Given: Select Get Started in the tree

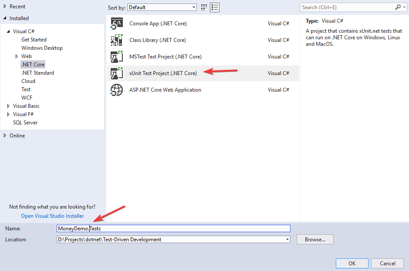Looking at the screenshot, I should [34, 40].
